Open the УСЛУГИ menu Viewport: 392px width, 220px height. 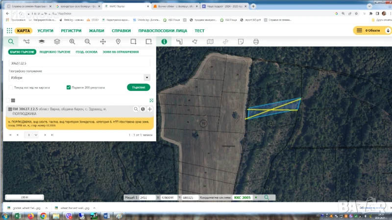coord(46,30)
